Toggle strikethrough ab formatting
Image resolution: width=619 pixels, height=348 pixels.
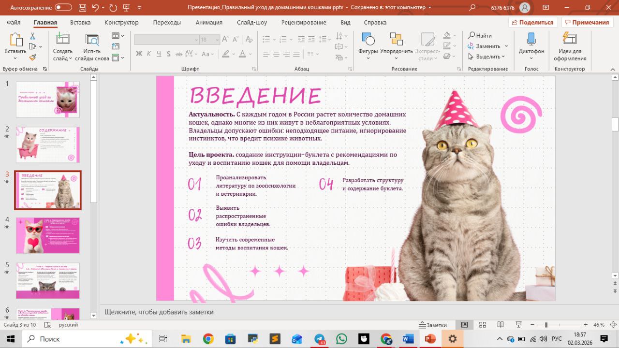tap(178, 54)
